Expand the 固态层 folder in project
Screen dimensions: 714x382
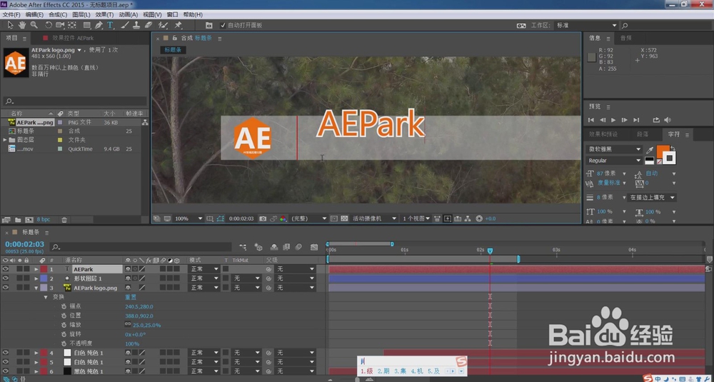(5, 140)
